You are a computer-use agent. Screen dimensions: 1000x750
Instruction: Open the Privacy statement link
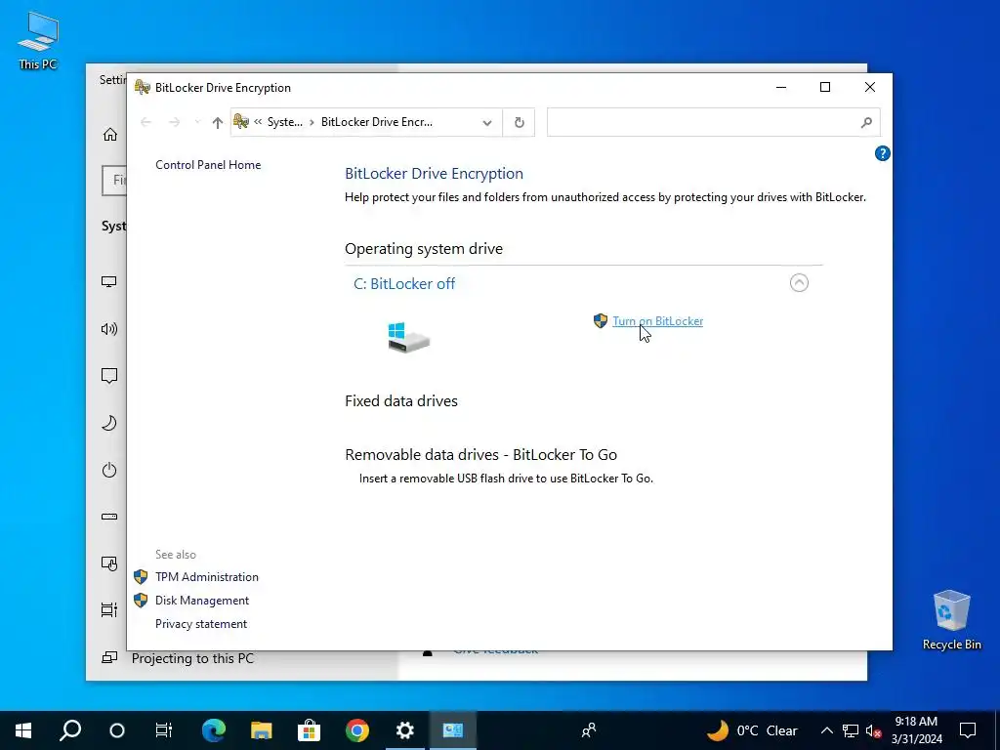(x=201, y=624)
